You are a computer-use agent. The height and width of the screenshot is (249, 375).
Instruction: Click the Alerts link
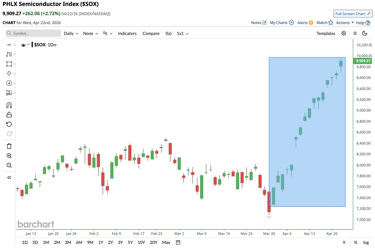point(302,22)
